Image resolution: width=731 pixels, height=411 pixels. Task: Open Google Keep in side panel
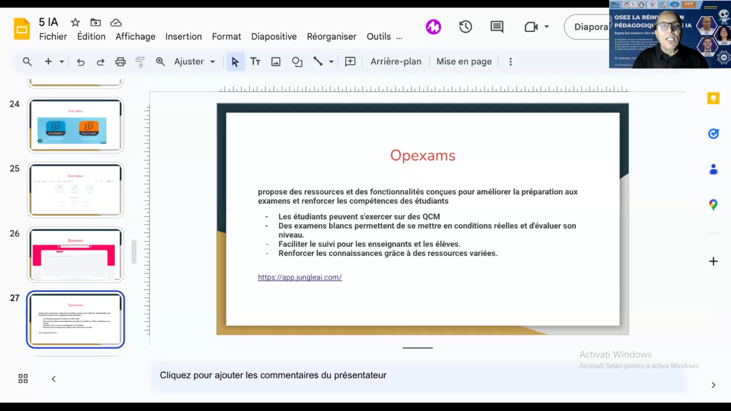point(713,98)
